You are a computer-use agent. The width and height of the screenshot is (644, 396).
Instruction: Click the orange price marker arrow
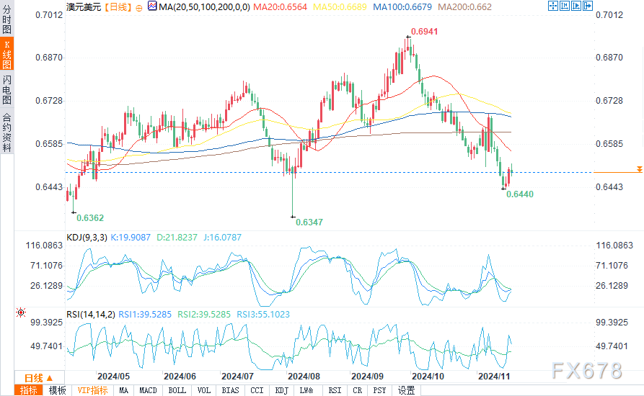point(639,169)
